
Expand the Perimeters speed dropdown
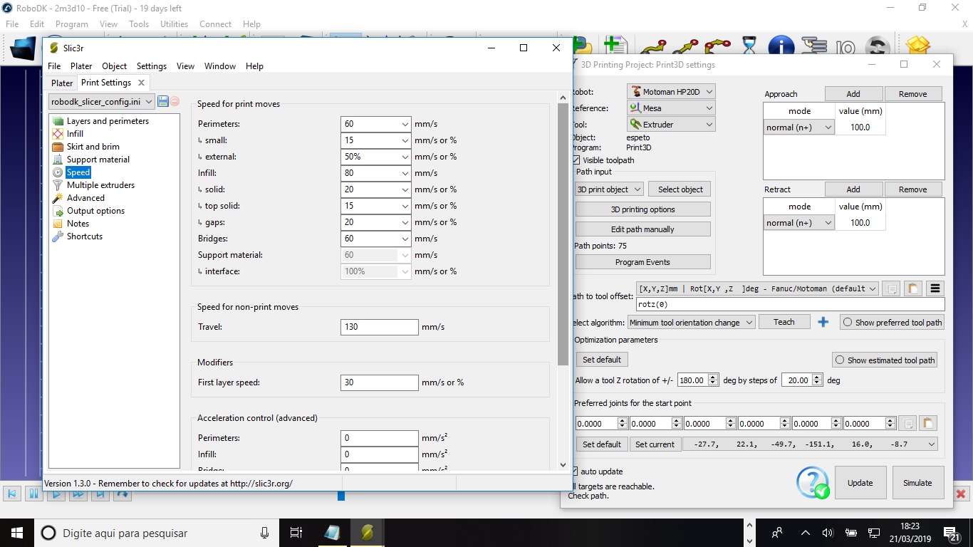tap(405, 124)
